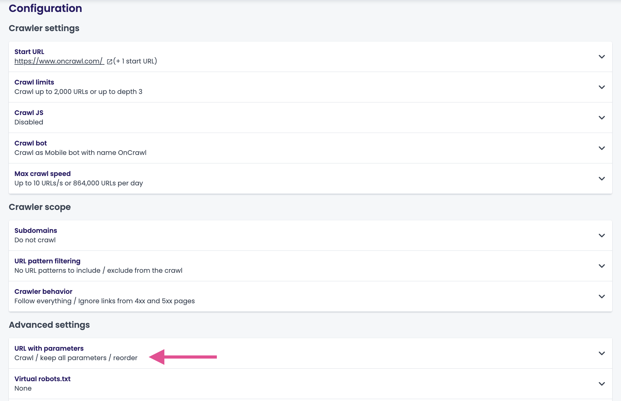
Task: Expand the Subdomains section
Action: (x=602, y=235)
